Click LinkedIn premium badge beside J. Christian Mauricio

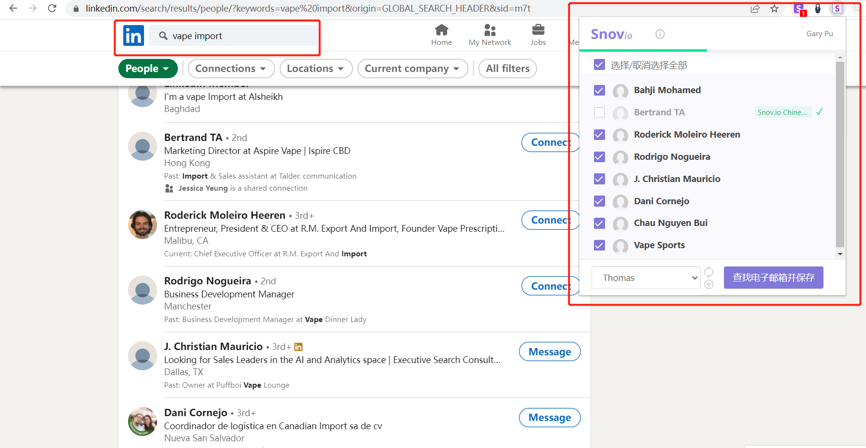tap(299, 347)
